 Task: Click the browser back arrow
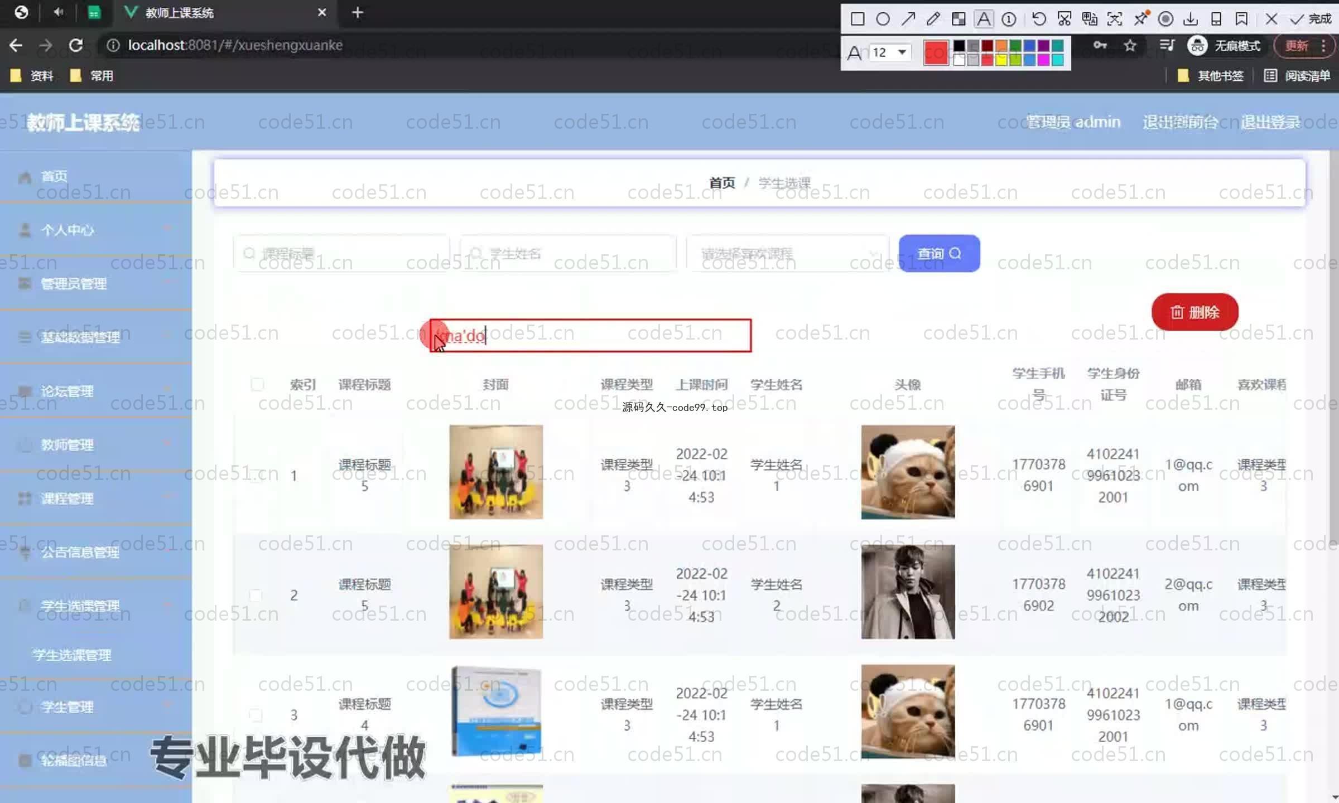[x=16, y=45]
